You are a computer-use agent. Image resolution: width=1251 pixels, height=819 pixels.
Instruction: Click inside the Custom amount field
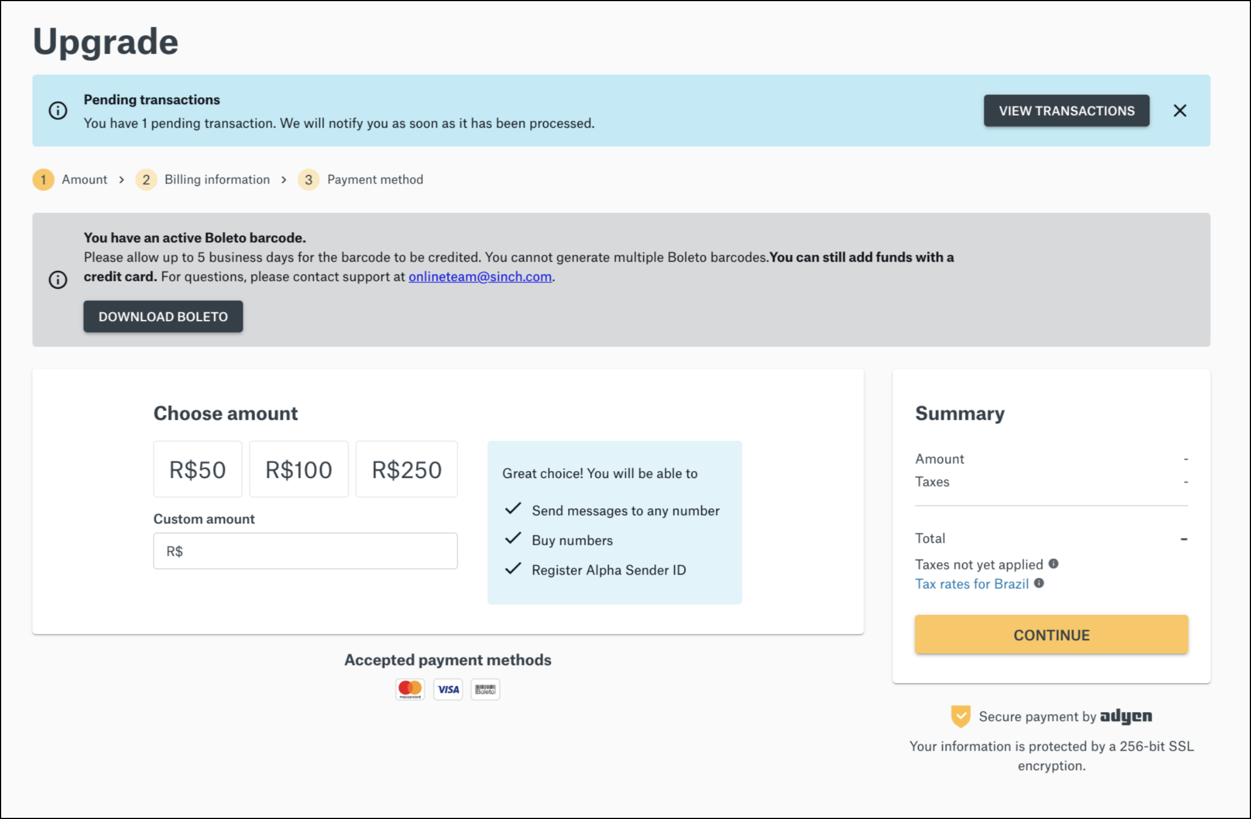[x=305, y=550]
